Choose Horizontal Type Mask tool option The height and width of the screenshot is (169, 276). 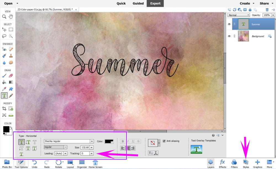click(35, 142)
